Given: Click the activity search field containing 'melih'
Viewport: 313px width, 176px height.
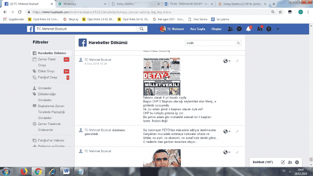Looking at the screenshot, I should (x=210, y=43).
